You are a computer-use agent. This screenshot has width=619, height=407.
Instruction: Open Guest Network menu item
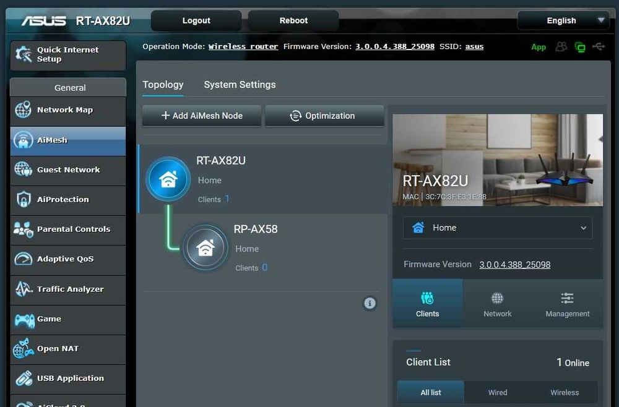click(x=68, y=170)
